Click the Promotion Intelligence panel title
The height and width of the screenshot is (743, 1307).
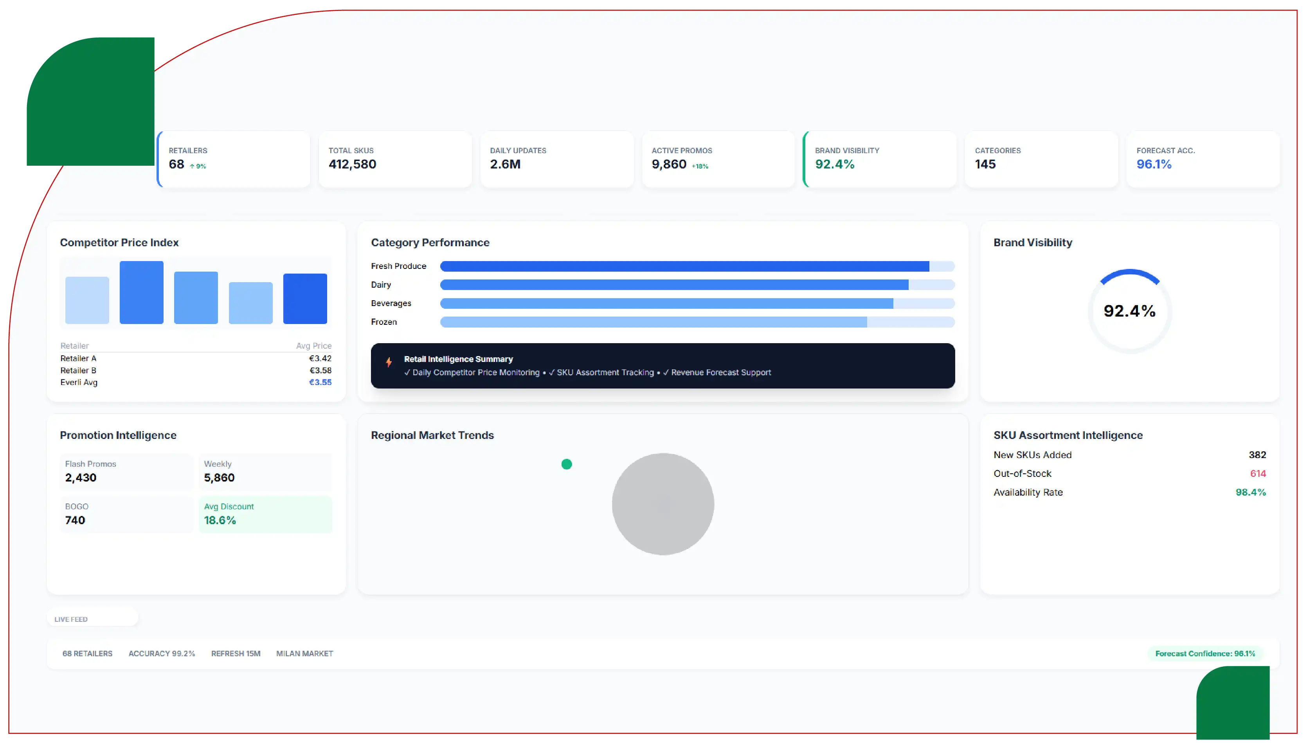click(x=118, y=435)
